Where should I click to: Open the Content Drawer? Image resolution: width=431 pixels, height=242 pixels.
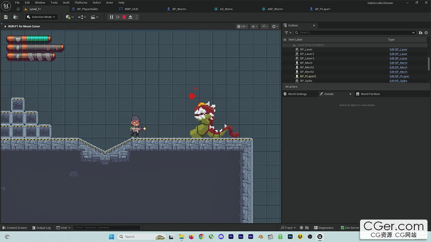click(x=15, y=228)
